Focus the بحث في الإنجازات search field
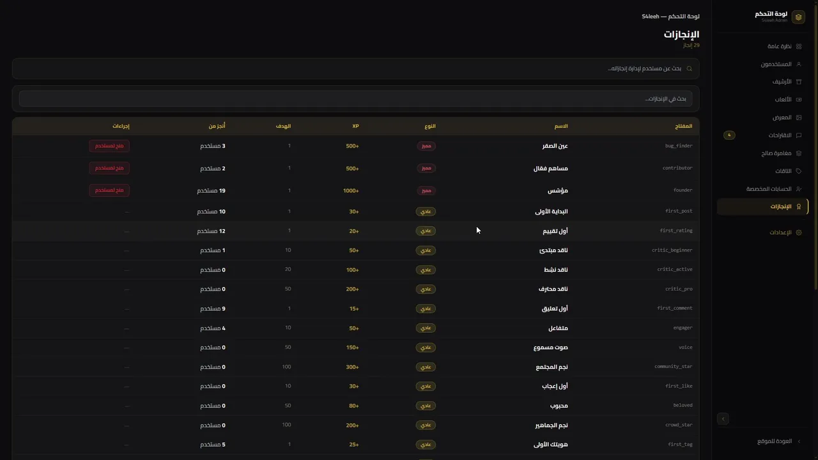818x460 pixels. coord(355,99)
